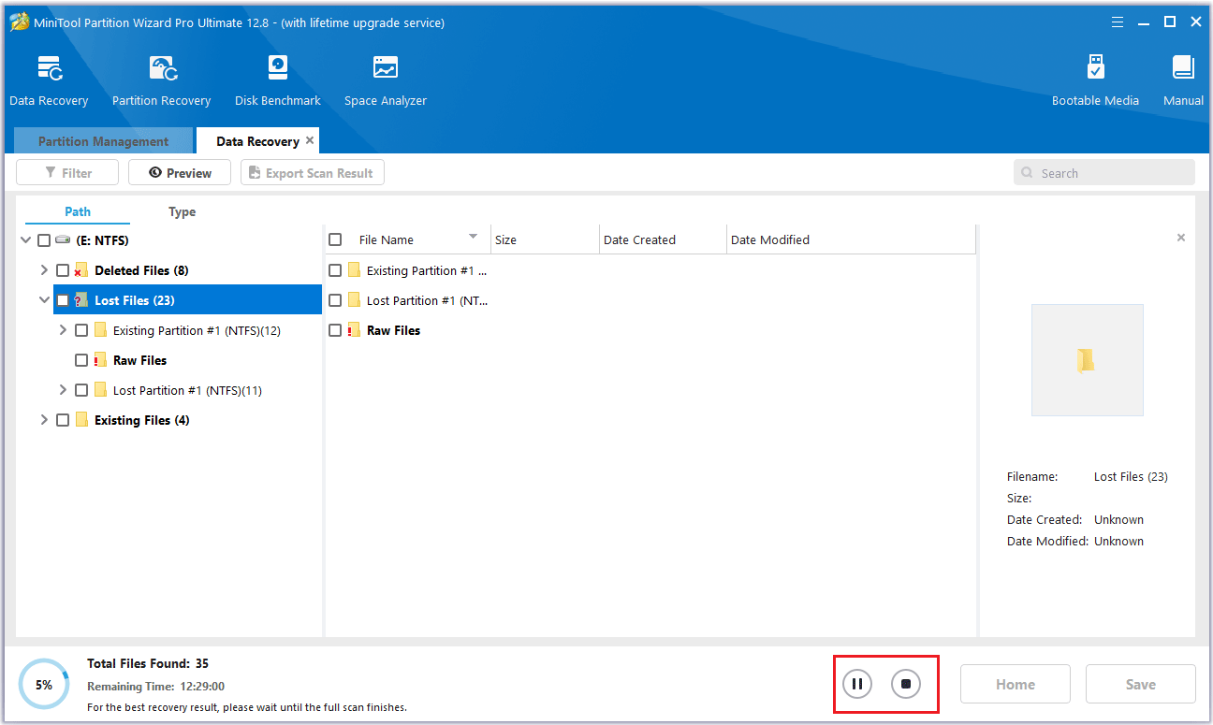Close the Data Recovery tab
Image resolution: width=1213 pixels, height=725 pixels.
click(x=310, y=140)
